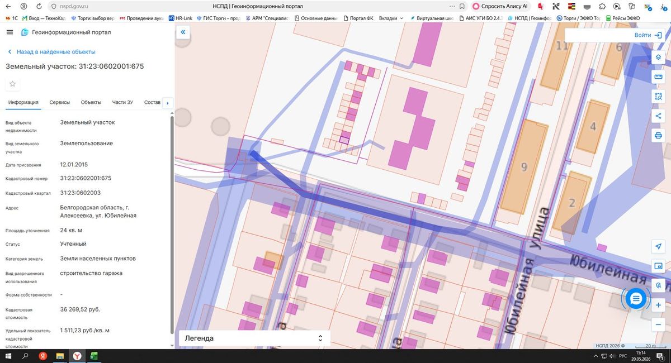Open Windows taskbar search
Image resolution: width=671 pixels, height=363 pixels.
tap(25, 356)
